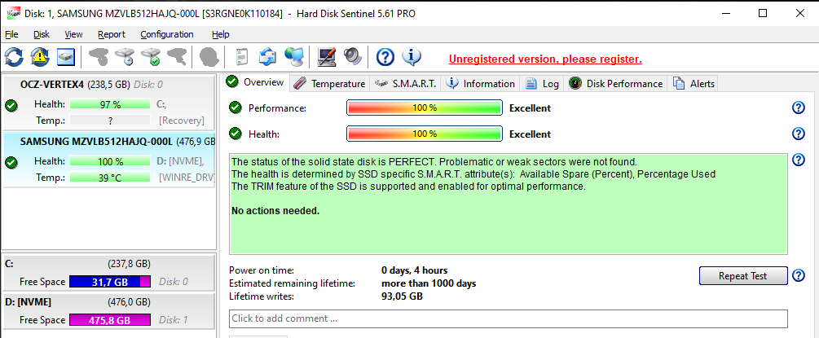This screenshot has height=338, width=819.
Task: Click the monitor with screwdriver configuration icon
Action: pyautogui.click(x=327, y=56)
